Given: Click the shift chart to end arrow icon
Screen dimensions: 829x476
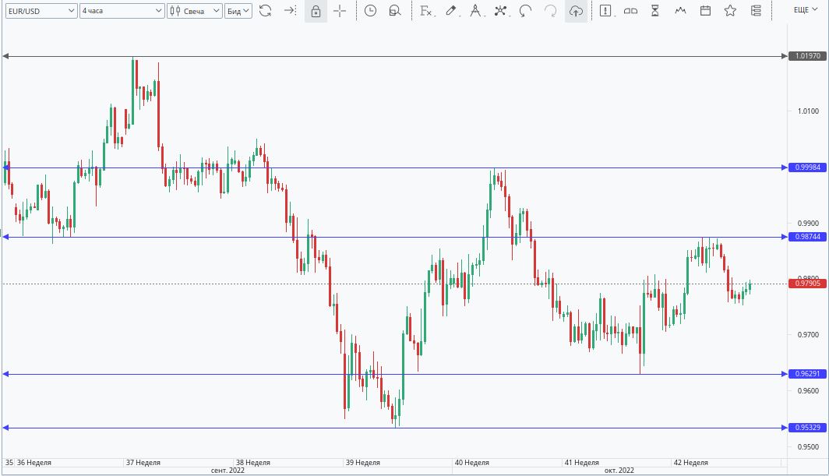Looking at the screenshot, I should 290,11.
